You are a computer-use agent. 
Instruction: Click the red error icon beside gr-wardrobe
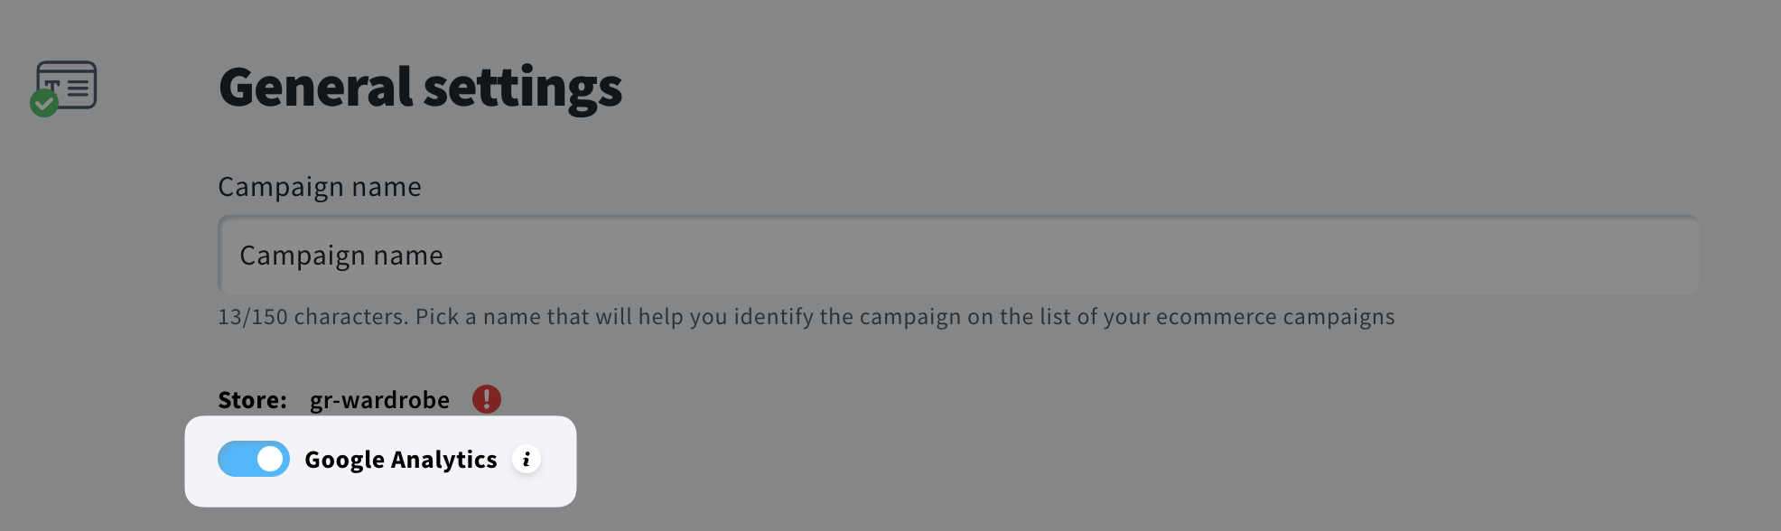(x=486, y=399)
